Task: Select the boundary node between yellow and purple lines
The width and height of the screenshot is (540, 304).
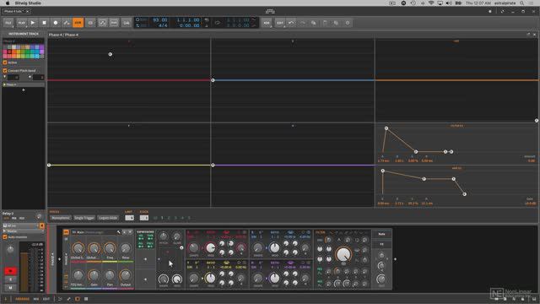Action: (213, 166)
